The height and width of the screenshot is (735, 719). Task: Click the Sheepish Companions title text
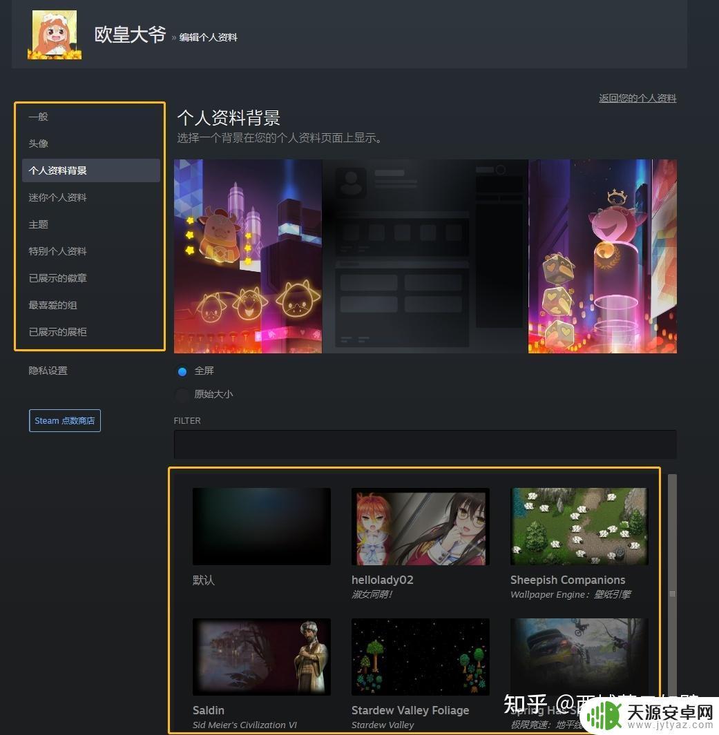click(x=568, y=580)
